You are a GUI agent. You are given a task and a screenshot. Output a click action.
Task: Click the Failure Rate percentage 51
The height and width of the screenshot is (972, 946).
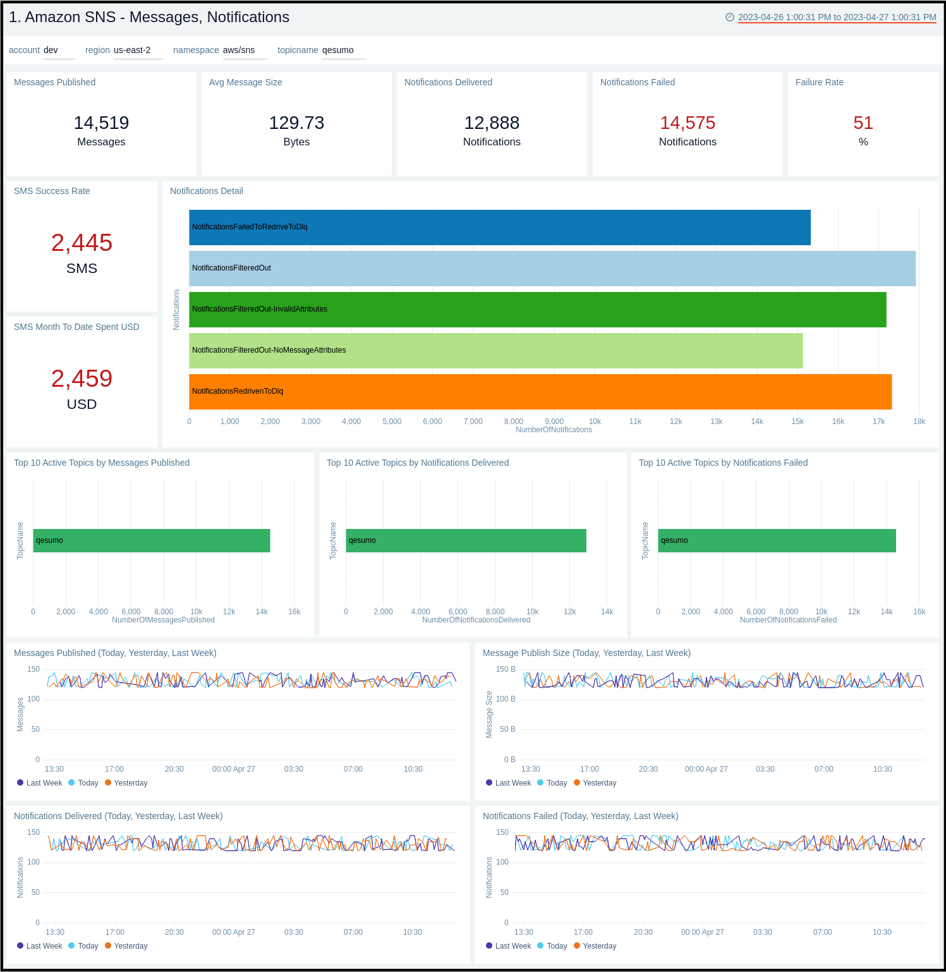(x=864, y=123)
